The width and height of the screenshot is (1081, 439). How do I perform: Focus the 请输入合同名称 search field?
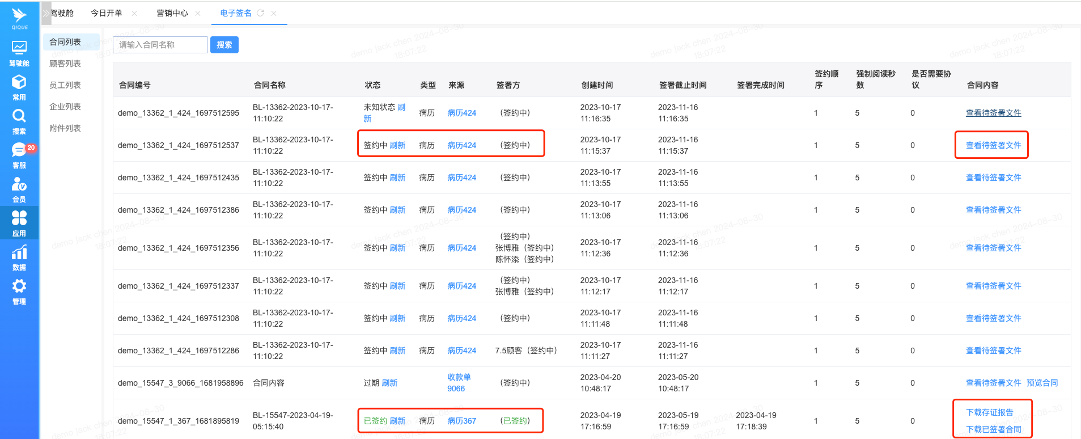160,45
